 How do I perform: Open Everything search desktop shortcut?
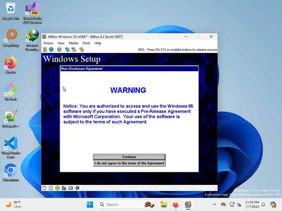click(11, 38)
